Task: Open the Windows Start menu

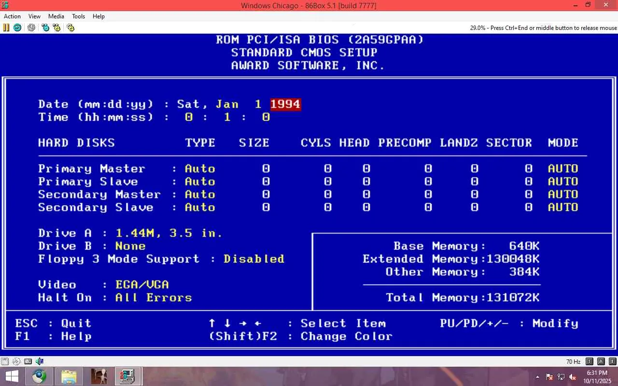Action: point(12,376)
